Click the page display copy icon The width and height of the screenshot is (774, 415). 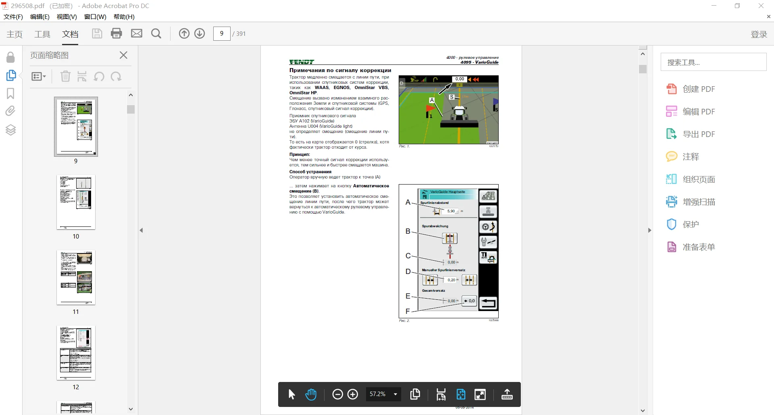pos(415,394)
